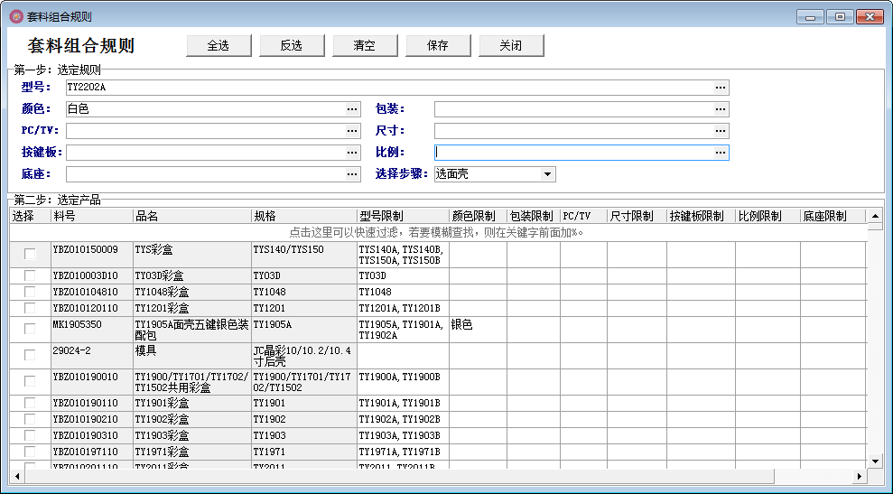This screenshot has width=893, height=494.
Task: Open the PC/TV lookup ellipsis button
Action: coord(352,130)
